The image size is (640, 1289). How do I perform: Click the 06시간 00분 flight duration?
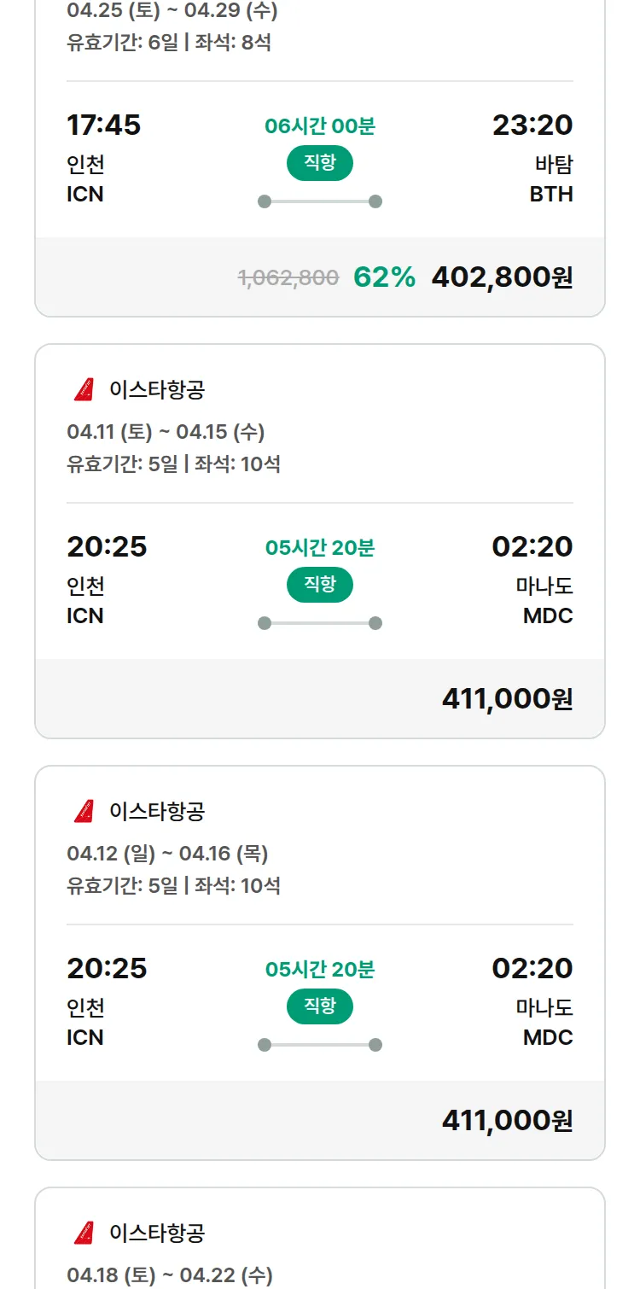tap(319, 126)
